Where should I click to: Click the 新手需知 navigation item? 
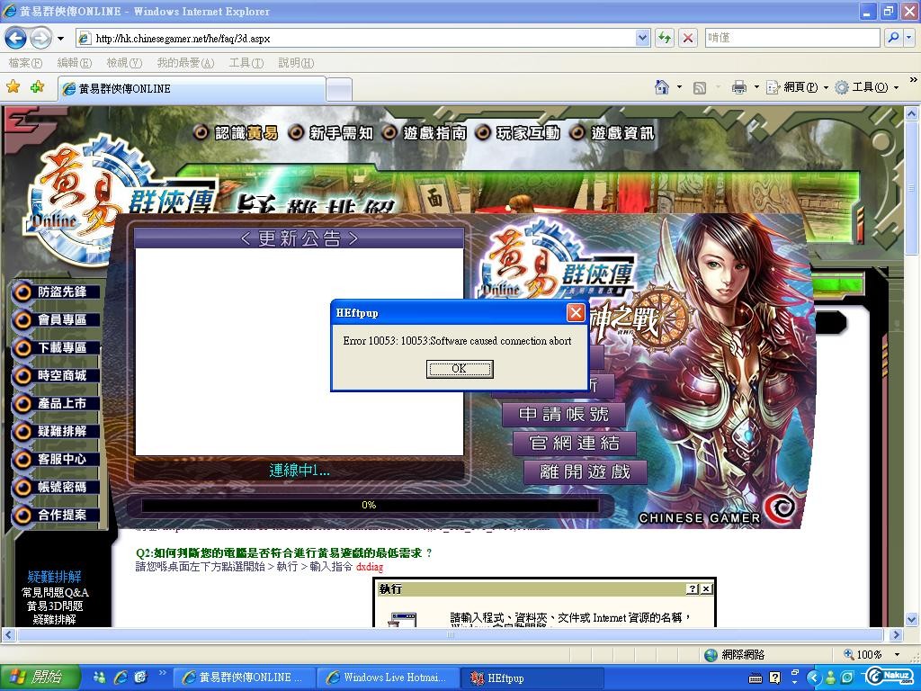[331, 133]
